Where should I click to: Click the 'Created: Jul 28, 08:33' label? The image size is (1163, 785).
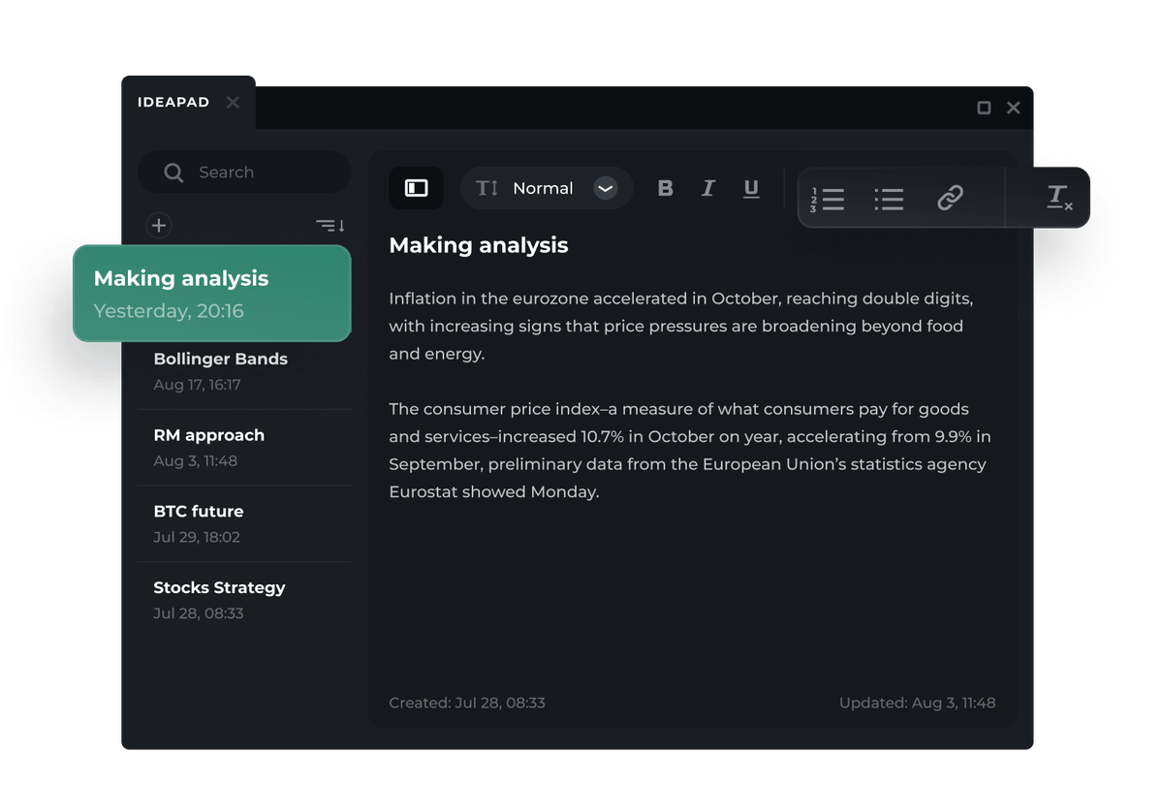pos(467,703)
